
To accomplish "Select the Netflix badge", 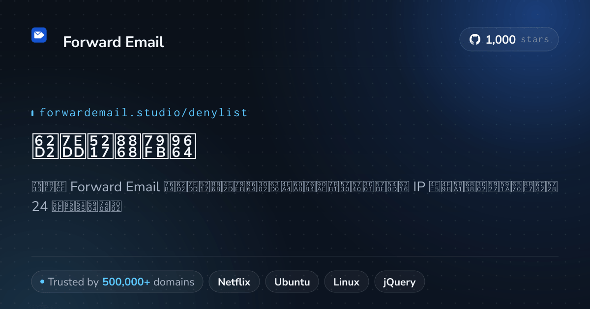I will tap(234, 282).
